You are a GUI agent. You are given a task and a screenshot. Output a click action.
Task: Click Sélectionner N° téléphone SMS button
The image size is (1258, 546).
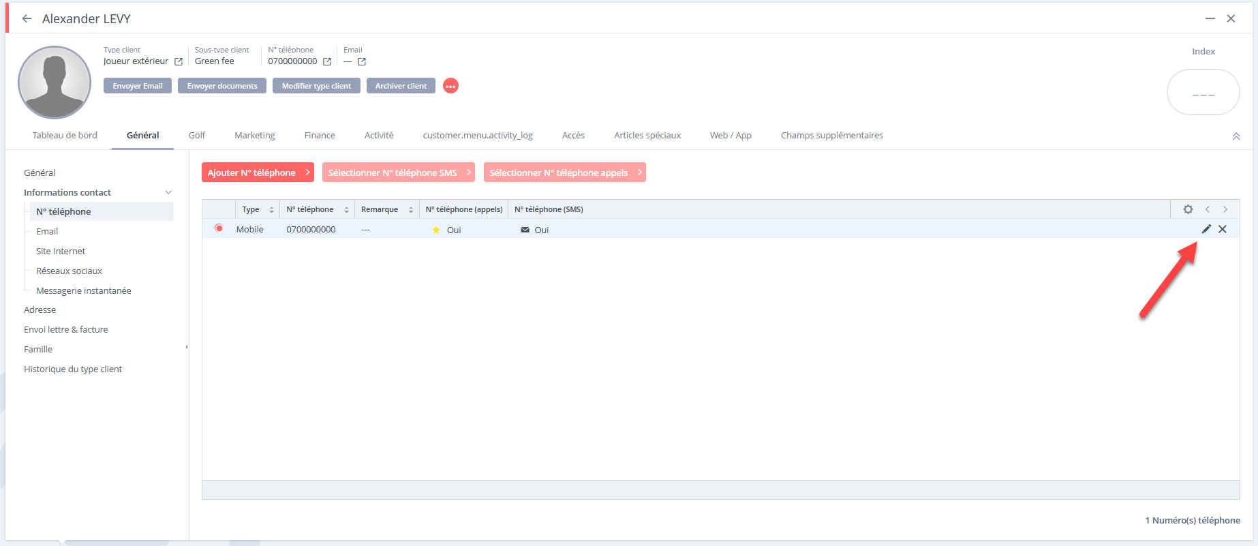pyautogui.click(x=399, y=172)
